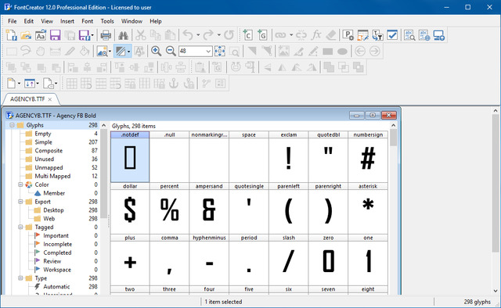
Task: Click the glyph grid vertical scrollbar
Action: point(393,207)
